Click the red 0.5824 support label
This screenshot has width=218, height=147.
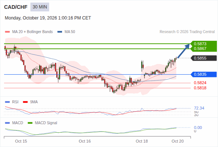200,83
